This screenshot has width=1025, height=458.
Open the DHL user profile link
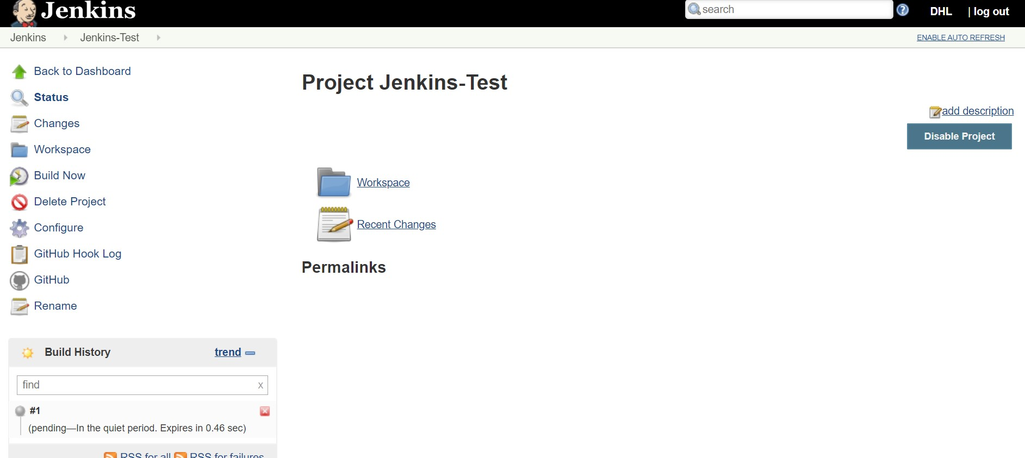click(x=941, y=11)
